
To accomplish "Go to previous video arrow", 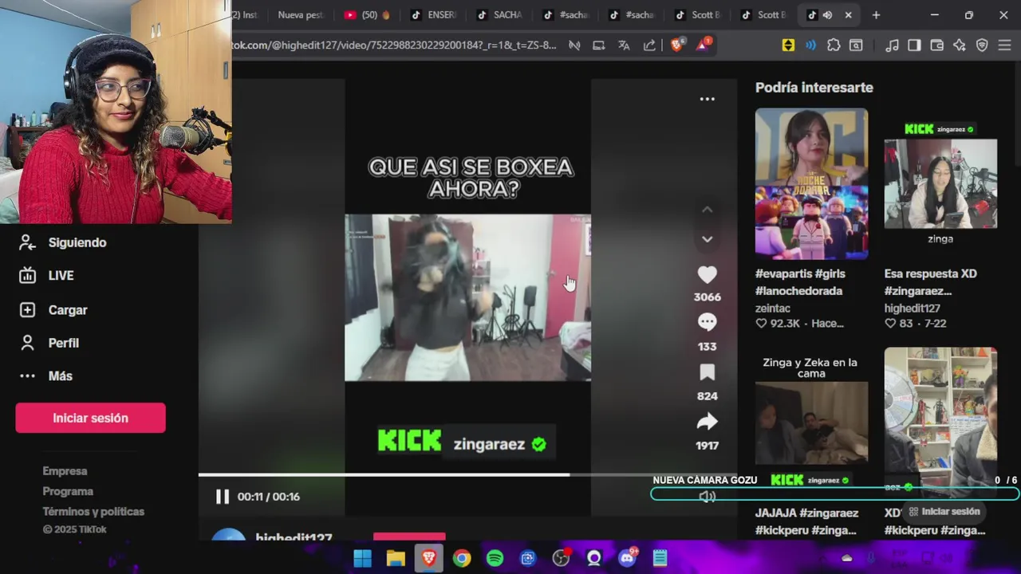I will tap(707, 209).
